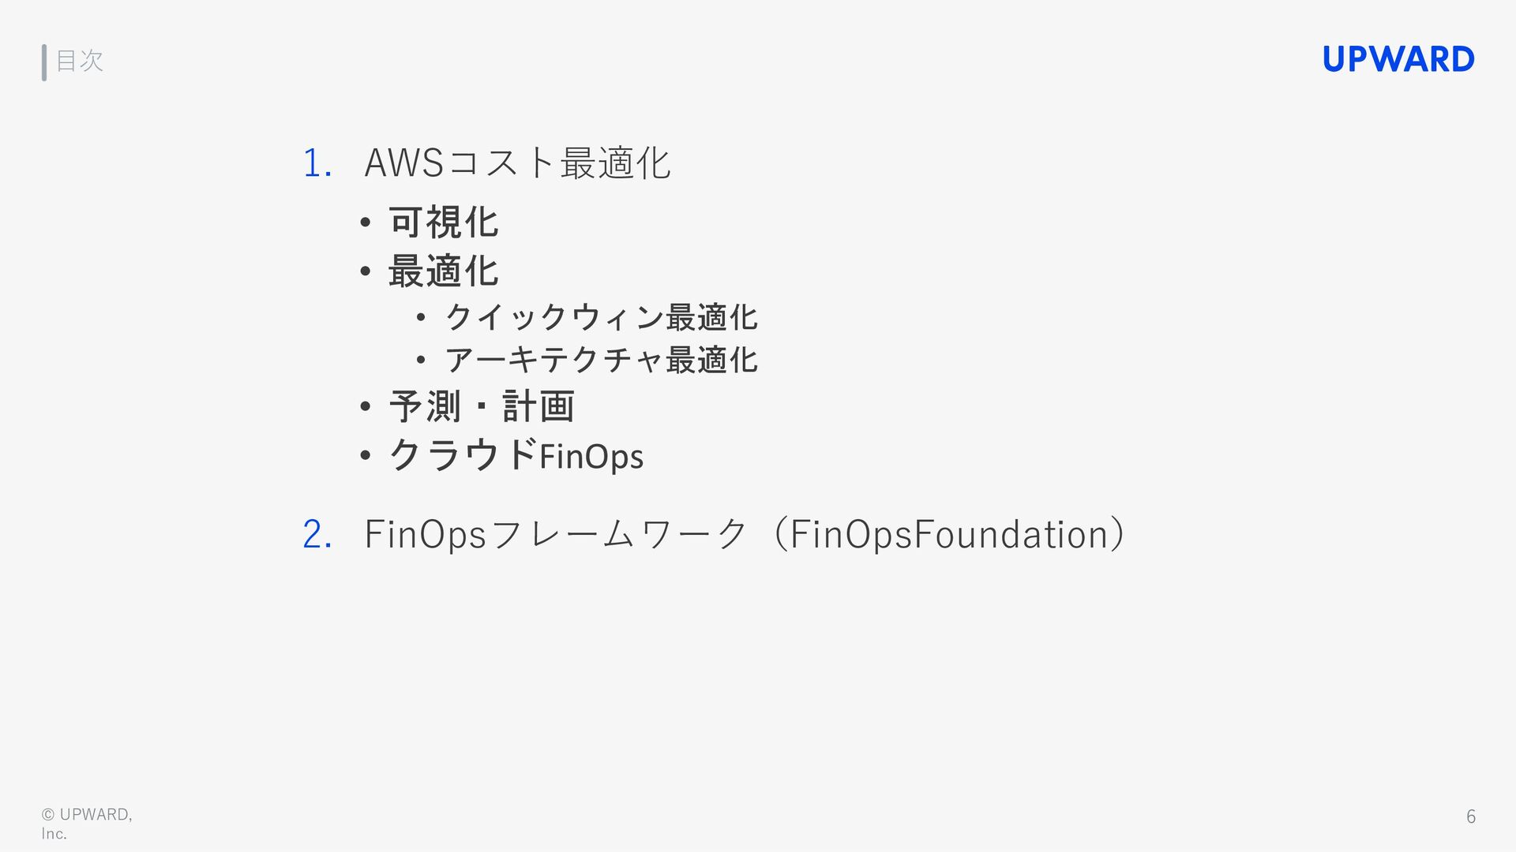Click the bullet before アーキテクチャ最適化

[x=421, y=361]
